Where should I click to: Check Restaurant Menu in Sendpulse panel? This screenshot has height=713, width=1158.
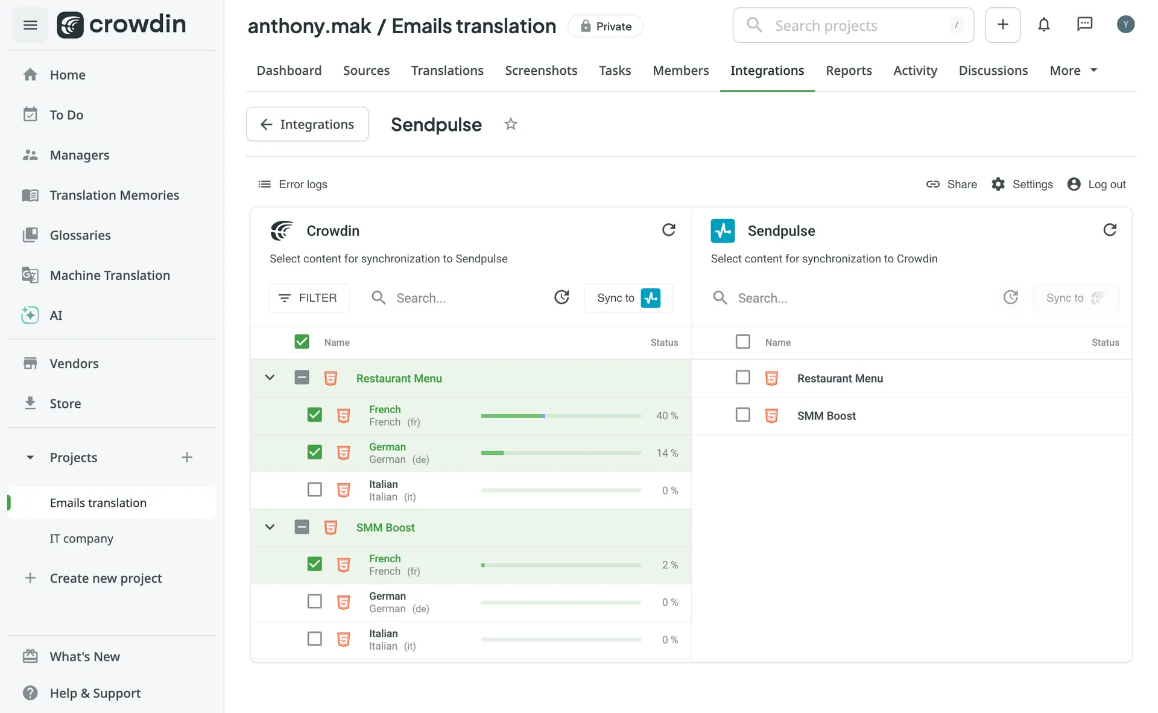(742, 378)
